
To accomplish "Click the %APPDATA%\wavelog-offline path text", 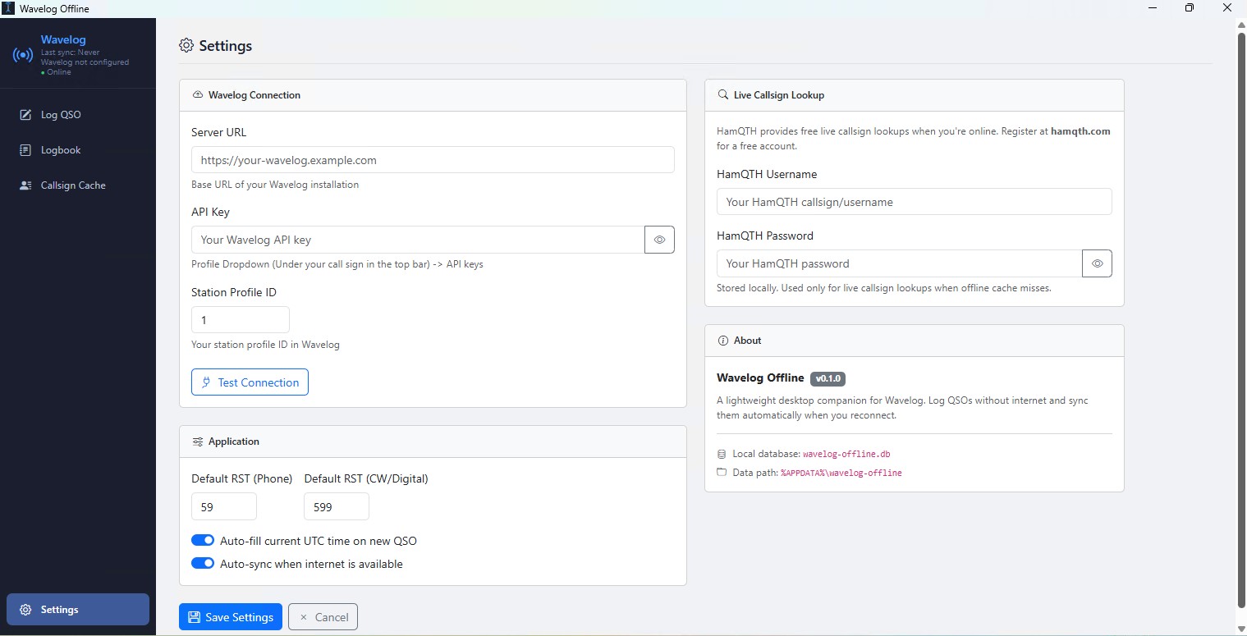I will tap(841, 473).
